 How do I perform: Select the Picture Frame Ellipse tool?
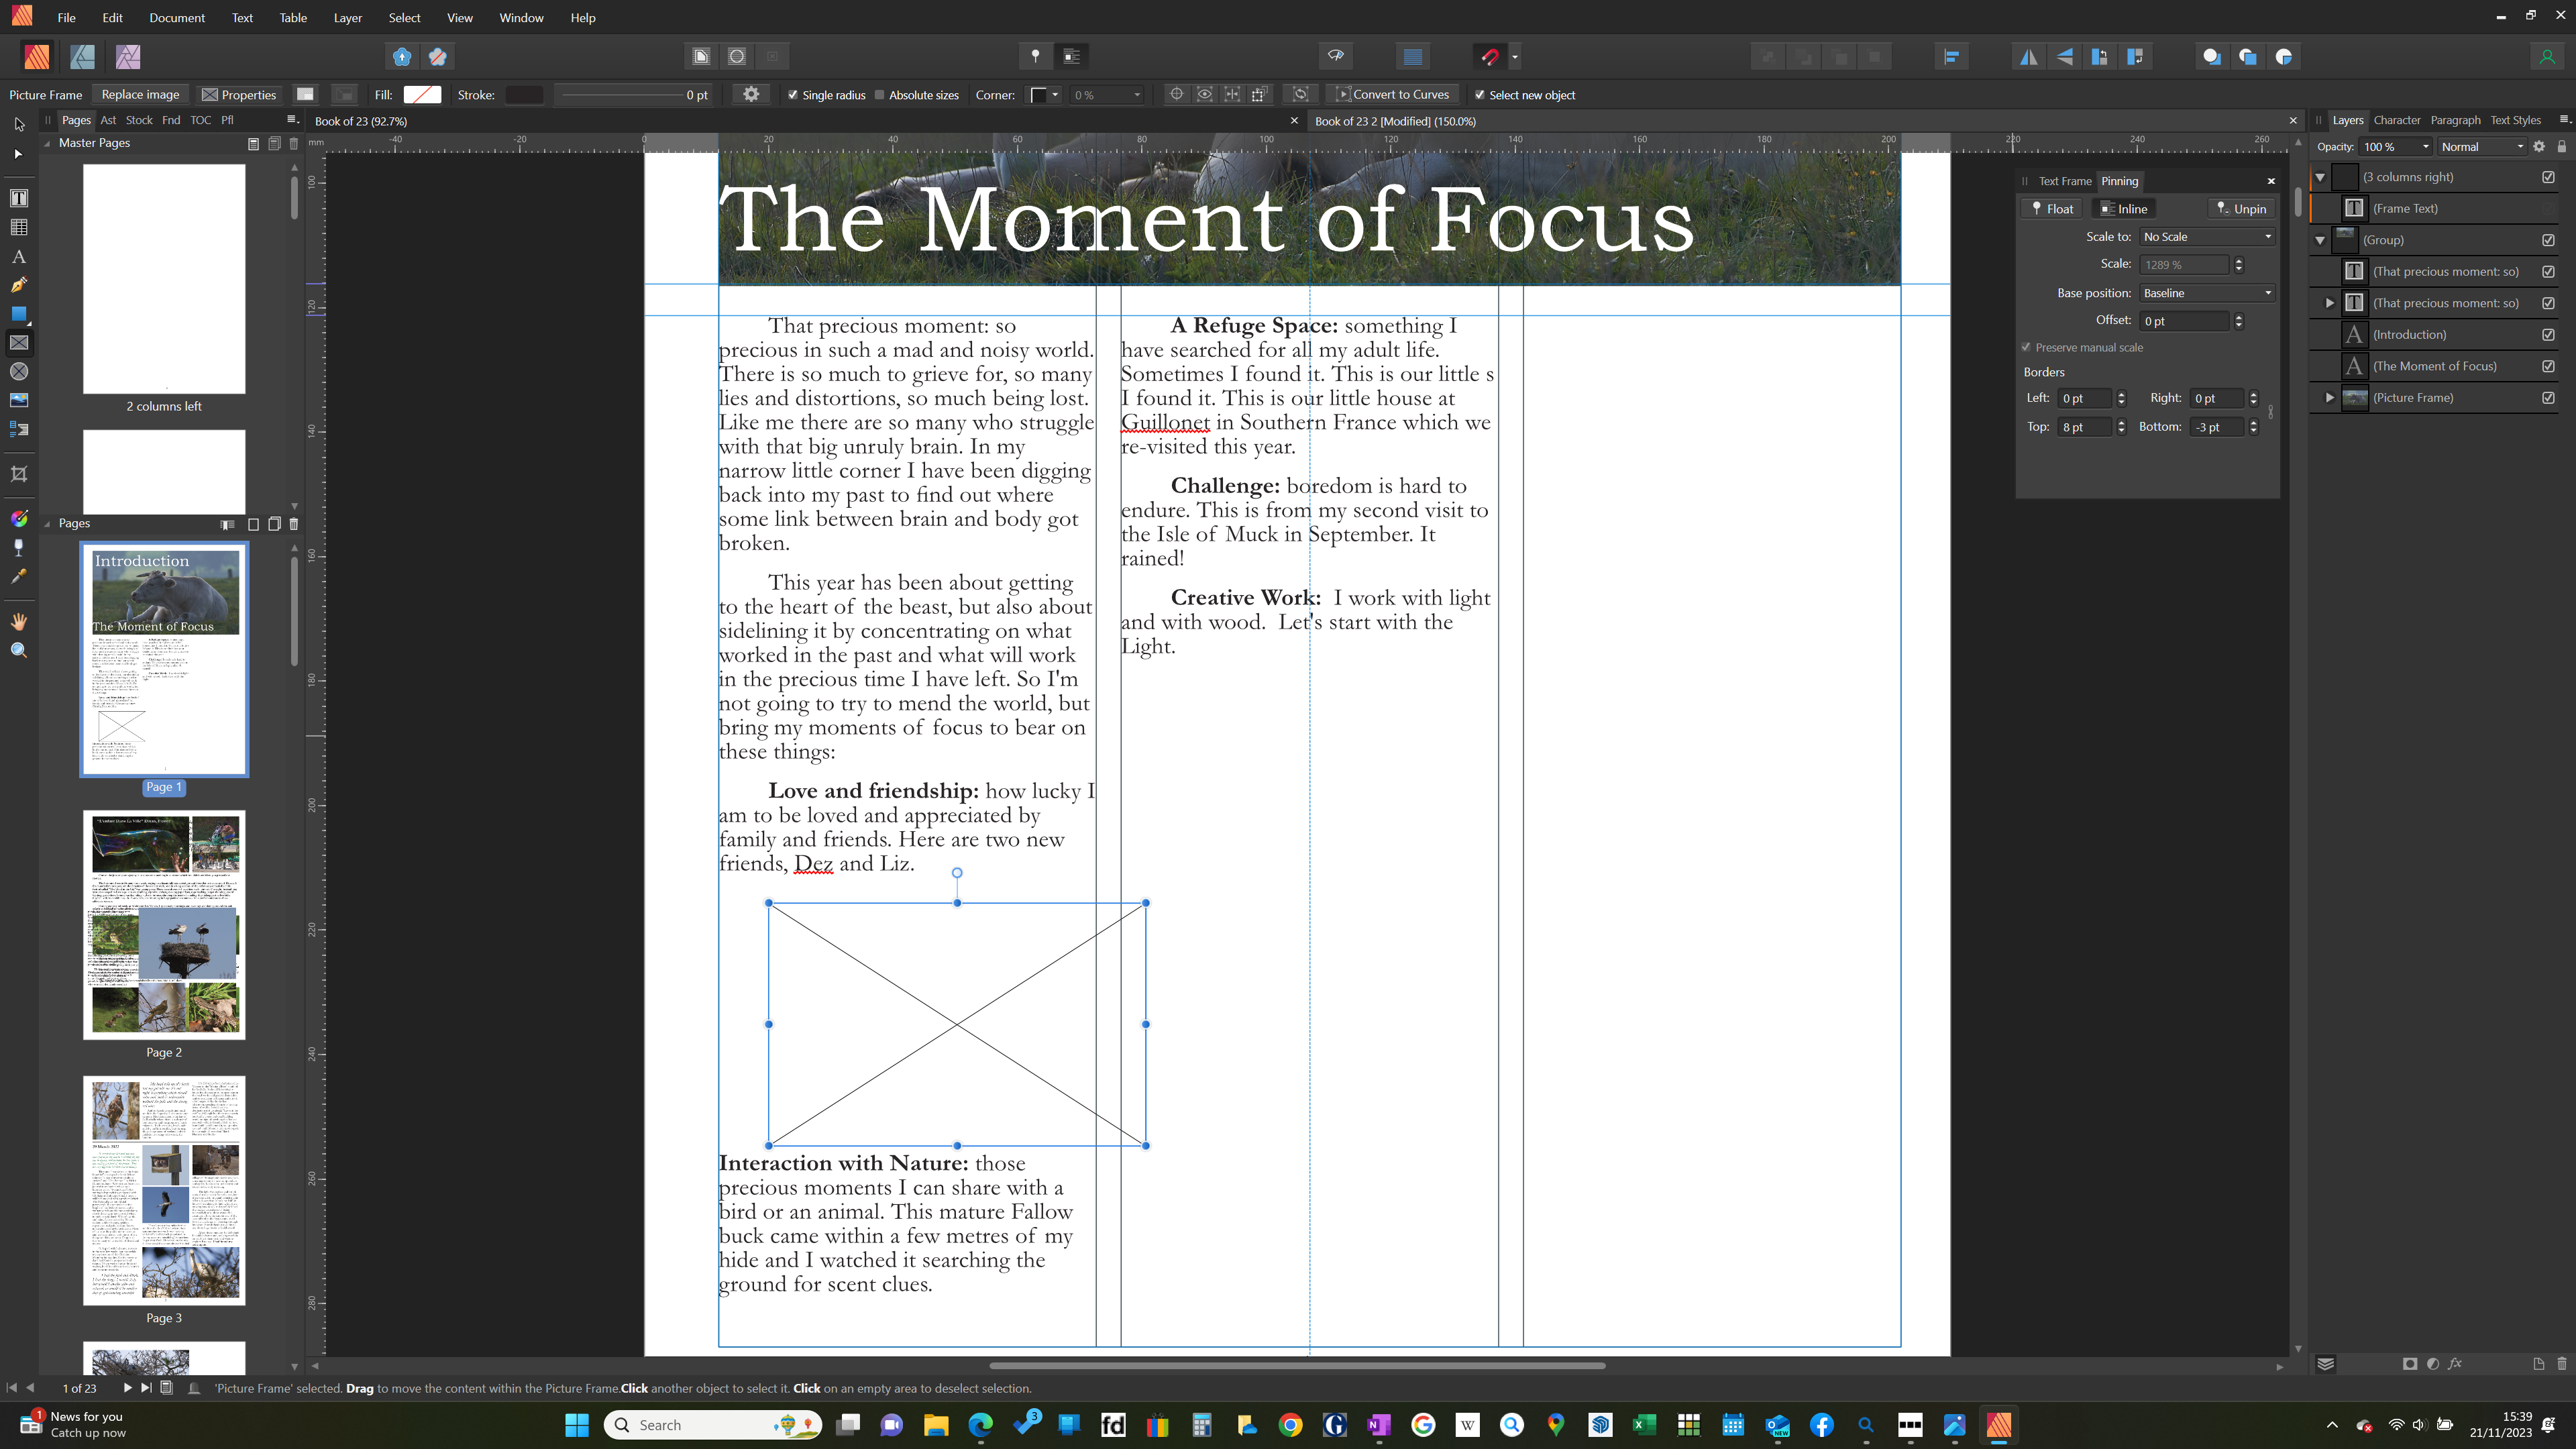coord(18,371)
